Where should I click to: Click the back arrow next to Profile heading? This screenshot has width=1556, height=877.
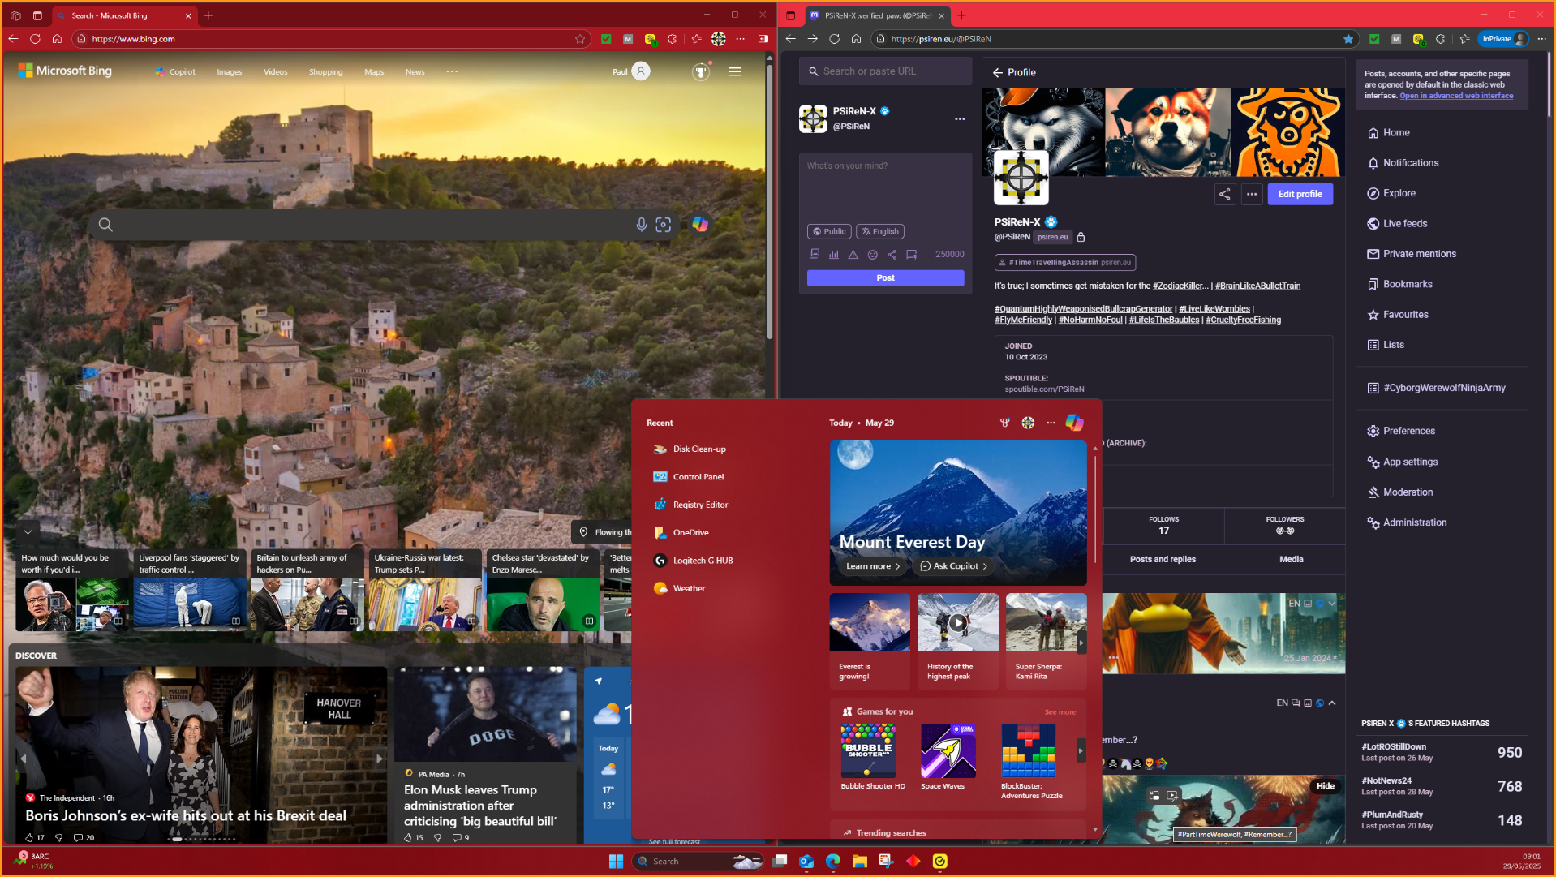click(998, 72)
